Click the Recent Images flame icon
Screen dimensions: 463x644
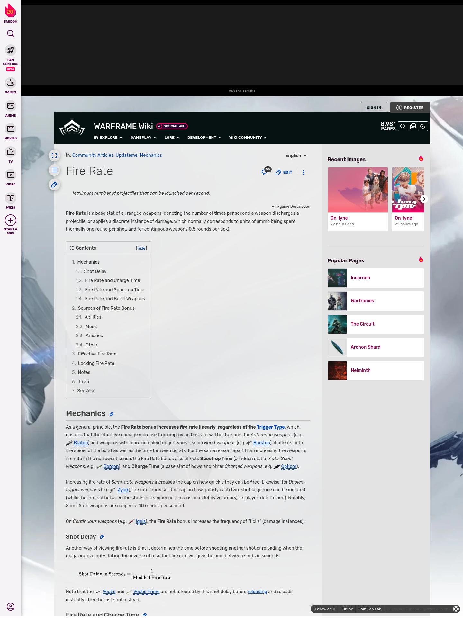pyautogui.click(x=421, y=159)
